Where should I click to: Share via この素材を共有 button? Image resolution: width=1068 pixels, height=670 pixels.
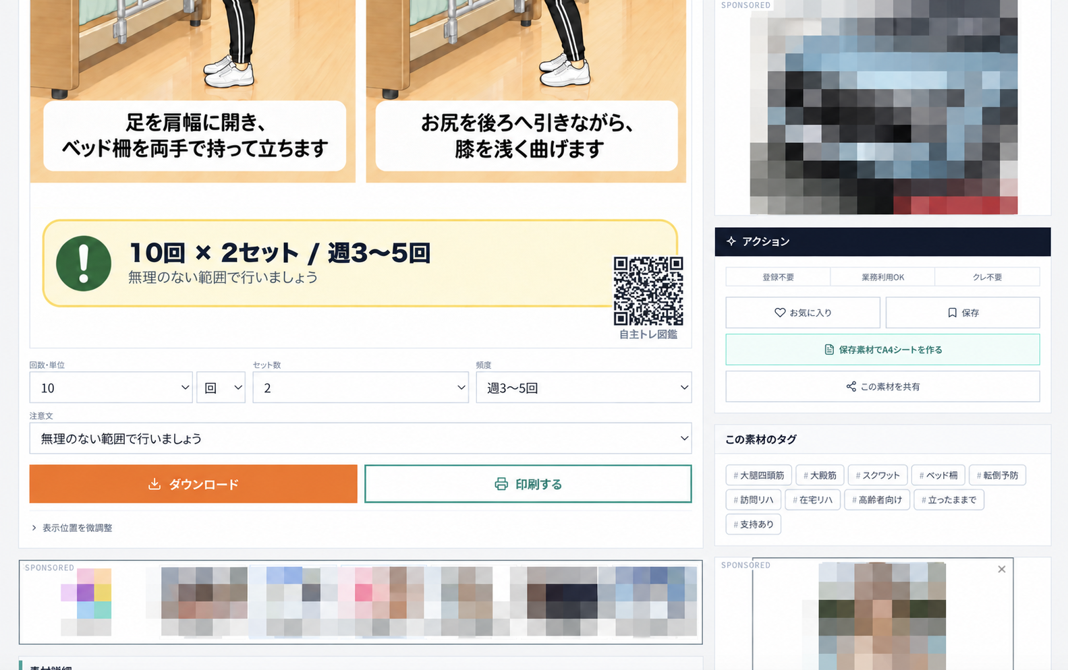click(882, 387)
